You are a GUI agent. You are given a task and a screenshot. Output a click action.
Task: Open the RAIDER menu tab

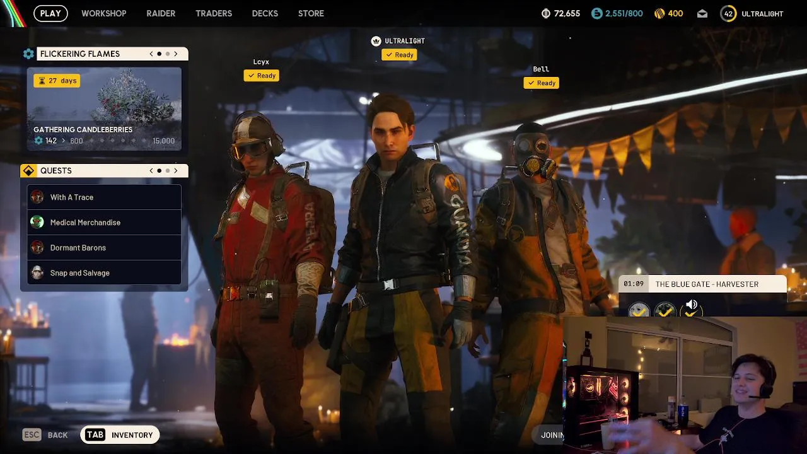click(x=161, y=13)
